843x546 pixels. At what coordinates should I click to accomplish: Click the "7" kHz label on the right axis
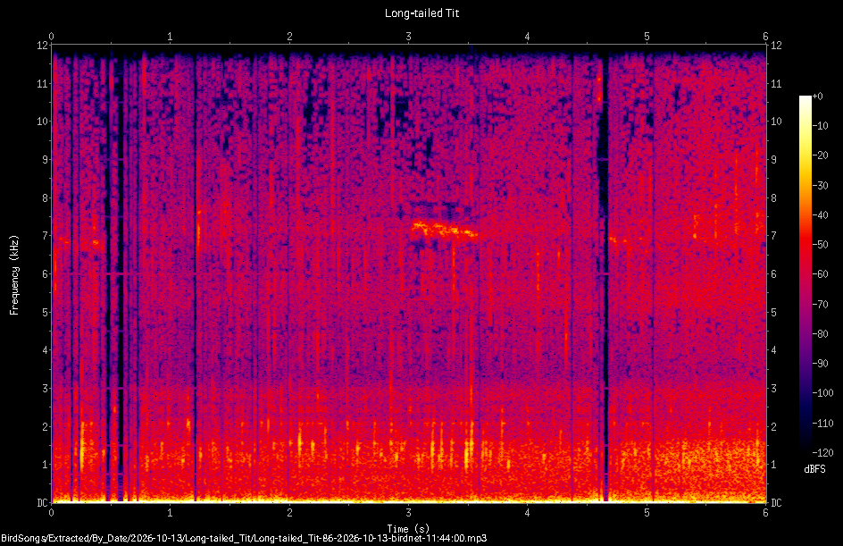point(774,236)
